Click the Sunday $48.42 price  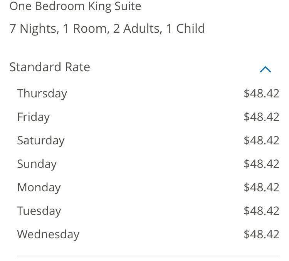click(x=261, y=164)
